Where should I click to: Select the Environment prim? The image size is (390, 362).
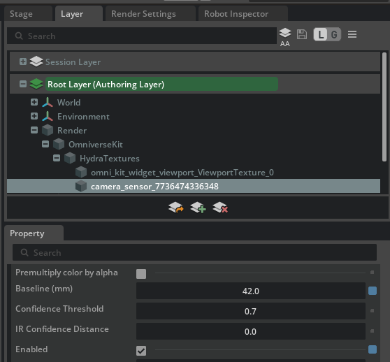(x=83, y=116)
